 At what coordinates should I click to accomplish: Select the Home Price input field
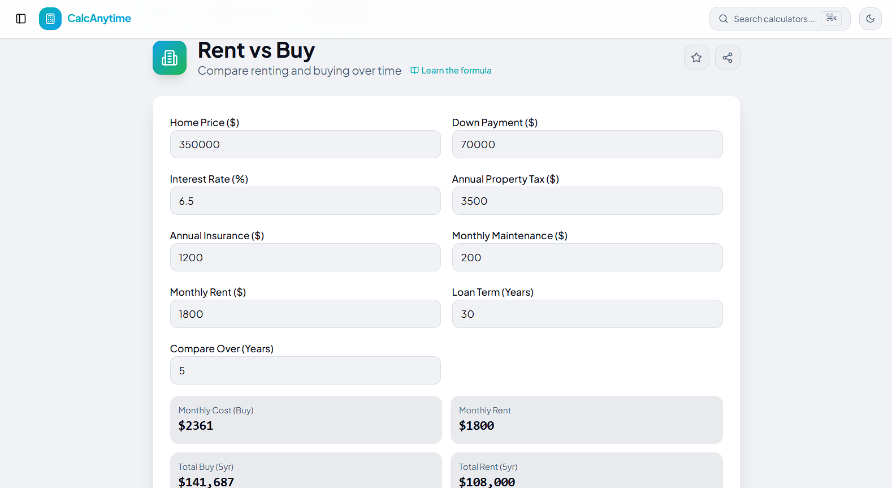tap(305, 144)
